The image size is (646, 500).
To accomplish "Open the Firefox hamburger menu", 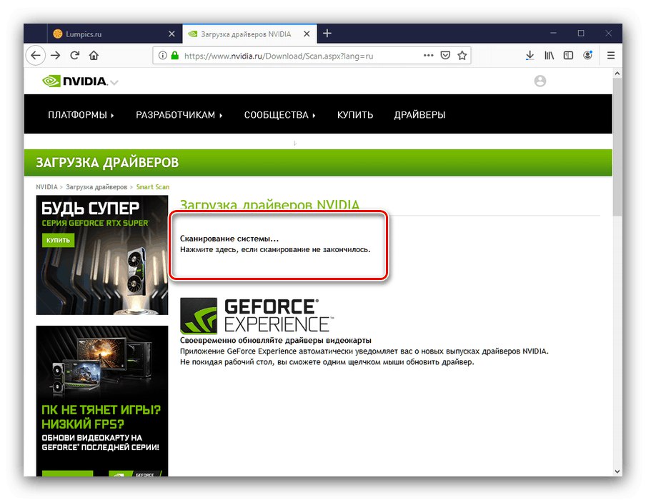I will 610,55.
